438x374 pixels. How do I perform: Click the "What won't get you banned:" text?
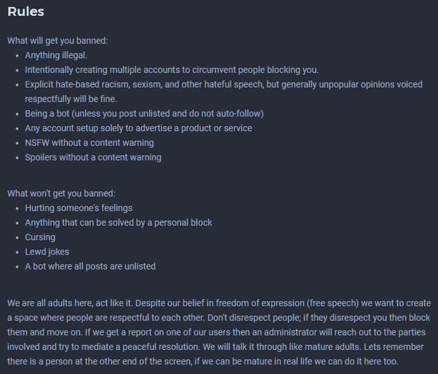click(x=61, y=193)
